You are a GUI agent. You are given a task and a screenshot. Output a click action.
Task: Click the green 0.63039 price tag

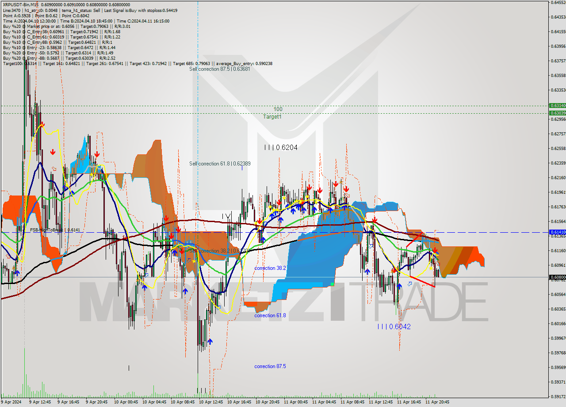pyautogui.click(x=557, y=113)
